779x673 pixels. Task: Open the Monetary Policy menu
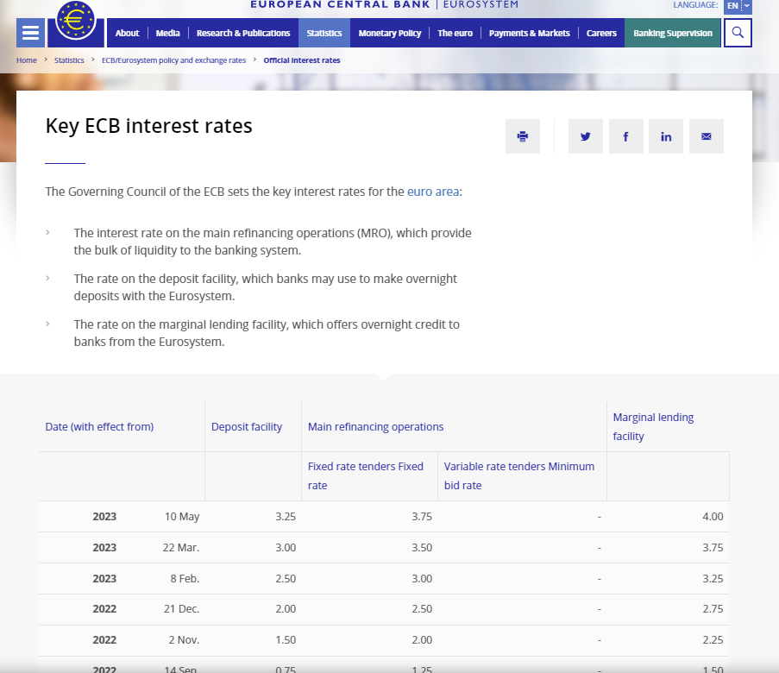(x=390, y=33)
